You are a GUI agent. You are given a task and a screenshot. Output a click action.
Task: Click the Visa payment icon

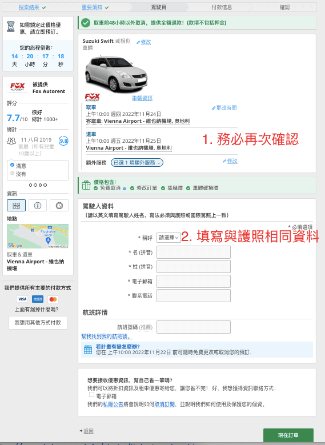tap(22, 299)
